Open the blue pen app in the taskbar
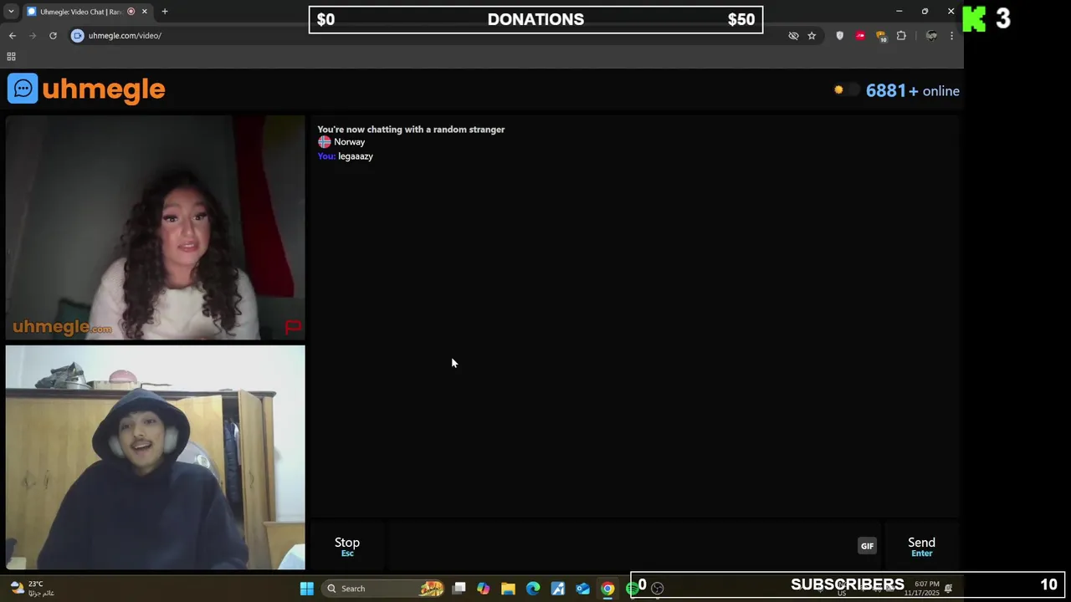 [x=558, y=589]
